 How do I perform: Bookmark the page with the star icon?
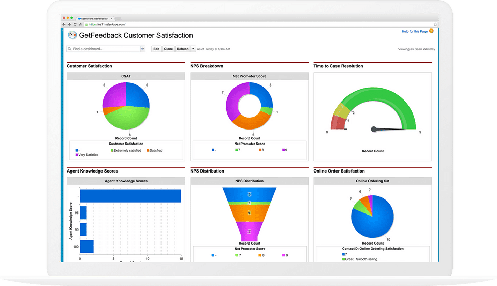coord(435,24)
